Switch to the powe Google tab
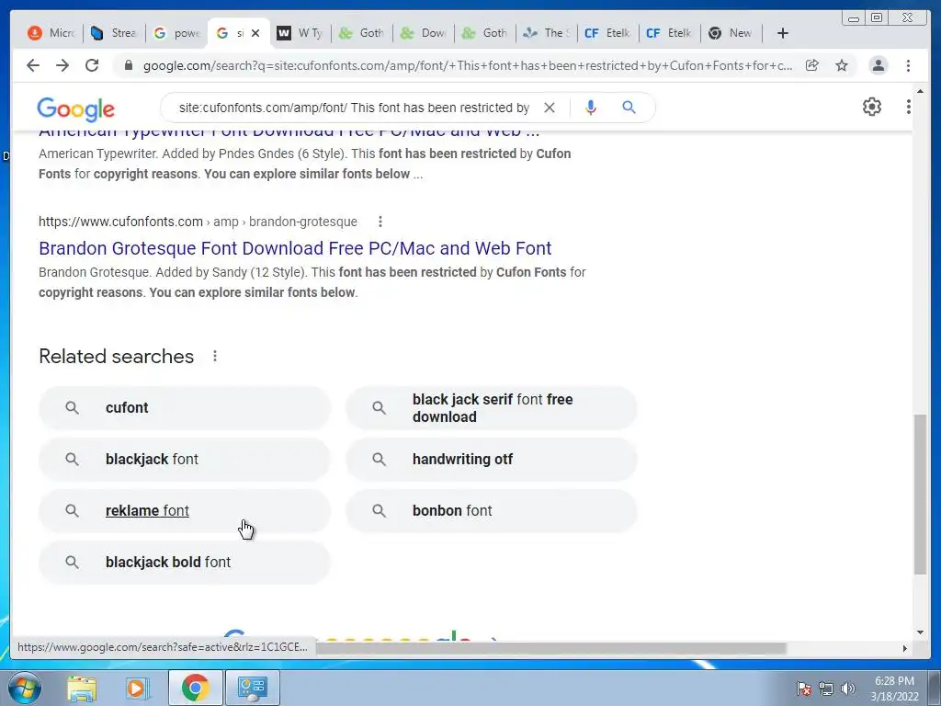This screenshot has width=941, height=706. tap(176, 33)
